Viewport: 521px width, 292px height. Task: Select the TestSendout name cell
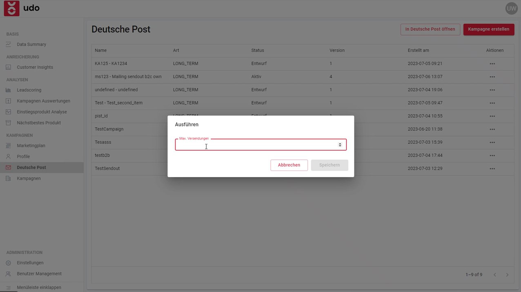click(x=107, y=168)
